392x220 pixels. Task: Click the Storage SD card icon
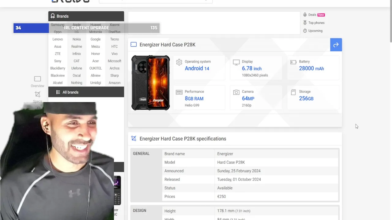tap(293, 92)
